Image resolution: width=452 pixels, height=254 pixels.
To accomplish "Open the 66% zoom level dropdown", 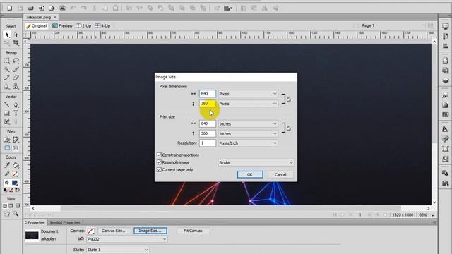I will tap(427, 214).
